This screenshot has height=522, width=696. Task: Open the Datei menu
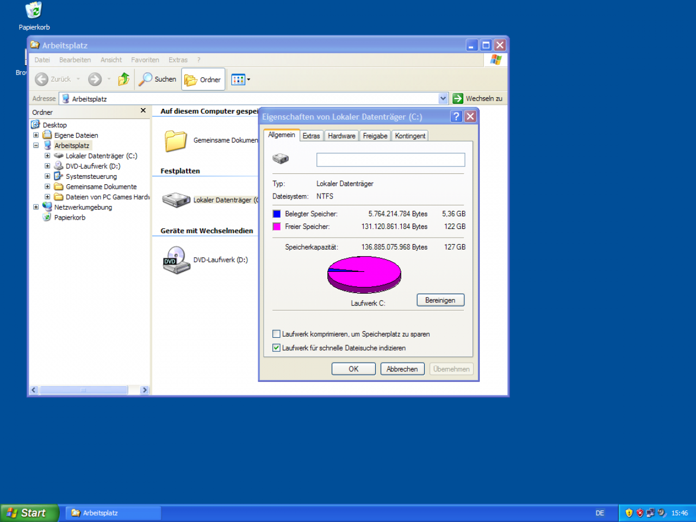(42, 60)
